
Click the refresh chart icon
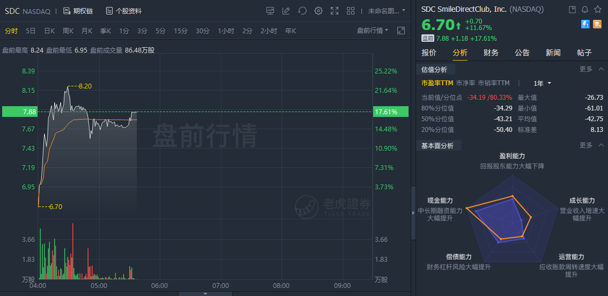302,11
